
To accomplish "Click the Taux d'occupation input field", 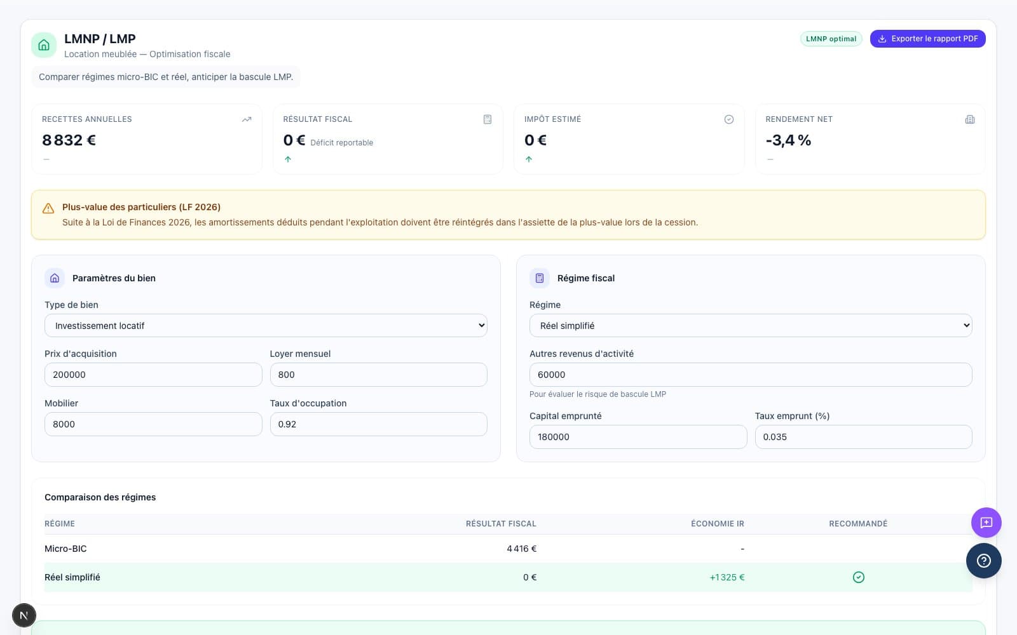I will pos(378,424).
